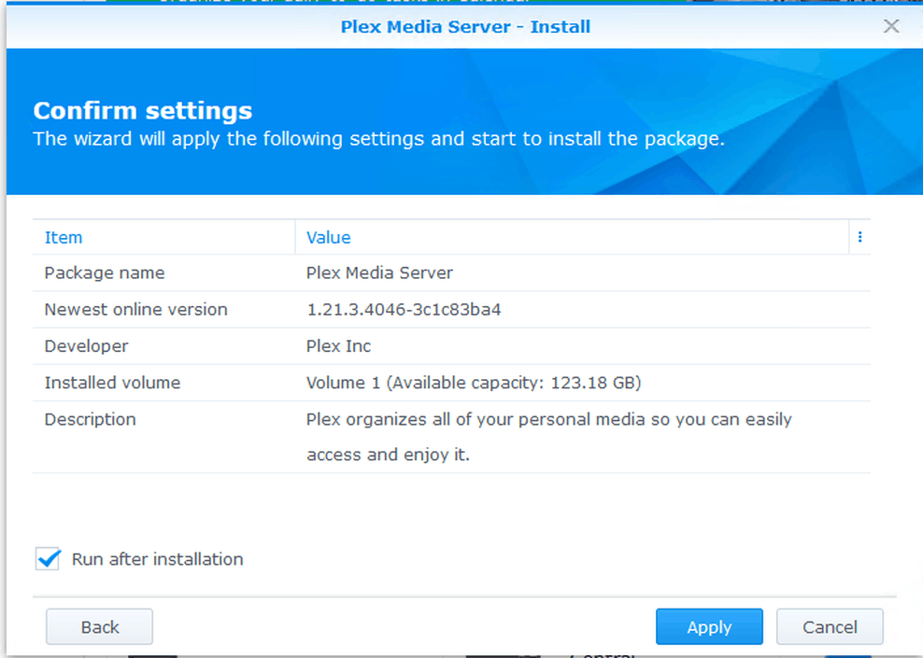The width and height of the screenshot is (923, 658).
Task: Close the Plex Media Server install dialog
Action: click(890, 26)
